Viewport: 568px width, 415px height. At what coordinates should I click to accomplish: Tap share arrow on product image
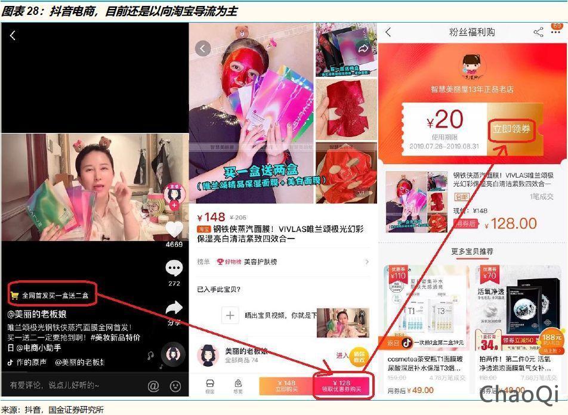pos(363,49)
